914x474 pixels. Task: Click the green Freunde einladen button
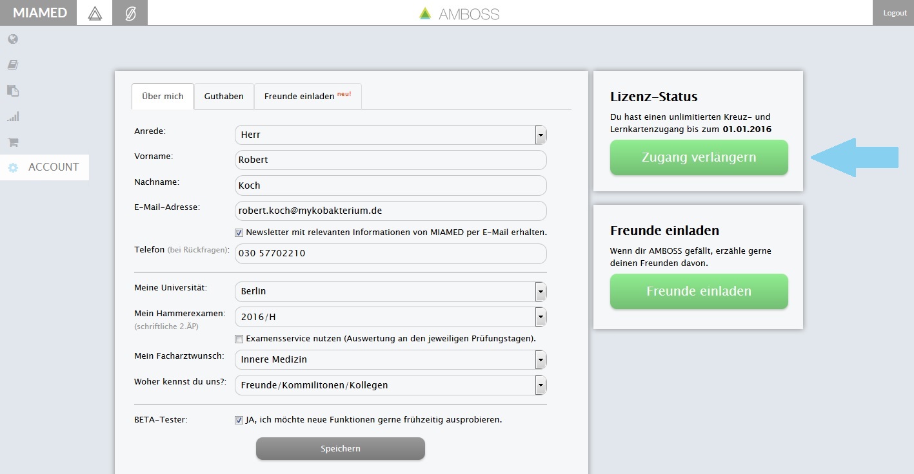point(699,291)
